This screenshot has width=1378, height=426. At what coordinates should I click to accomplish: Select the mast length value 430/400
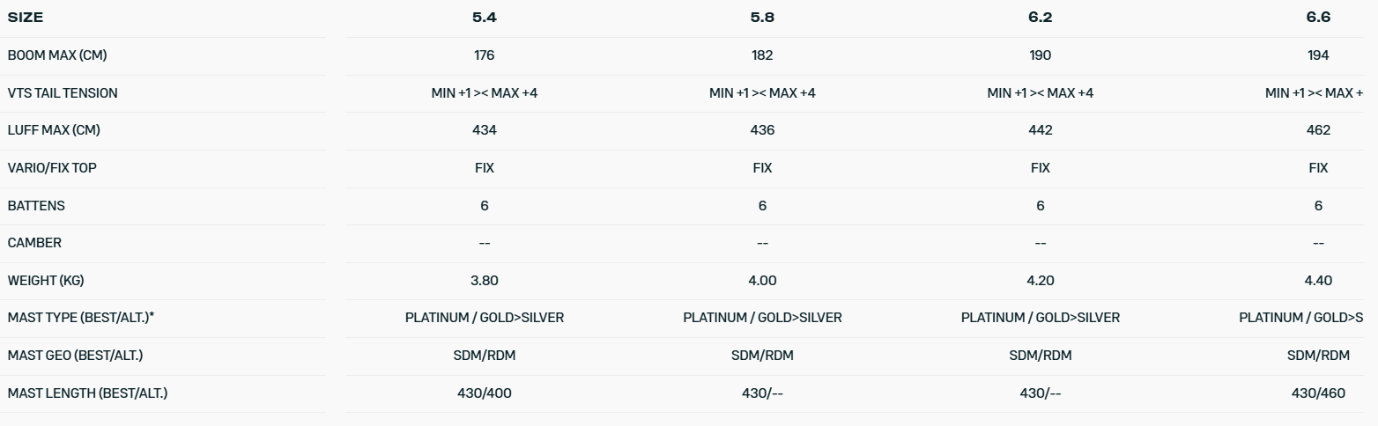pyautogui.click(x=484, y=393)
